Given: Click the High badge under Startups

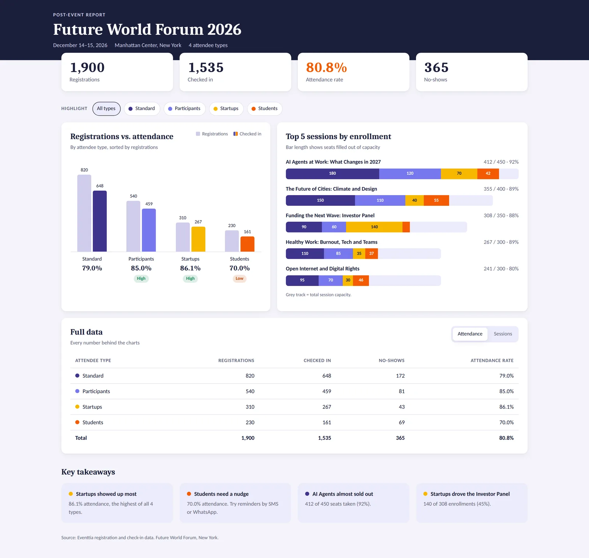Looking at the screenshot, I should pos(190,279).
